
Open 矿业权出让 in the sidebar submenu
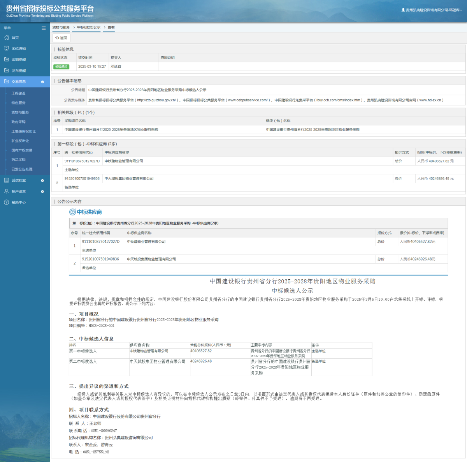click(x=20, y=141)
